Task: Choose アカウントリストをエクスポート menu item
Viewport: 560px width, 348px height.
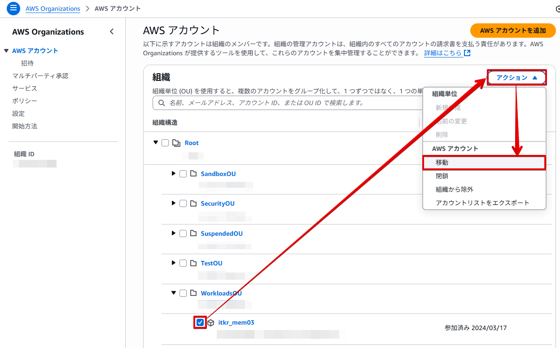Action: 482,203
